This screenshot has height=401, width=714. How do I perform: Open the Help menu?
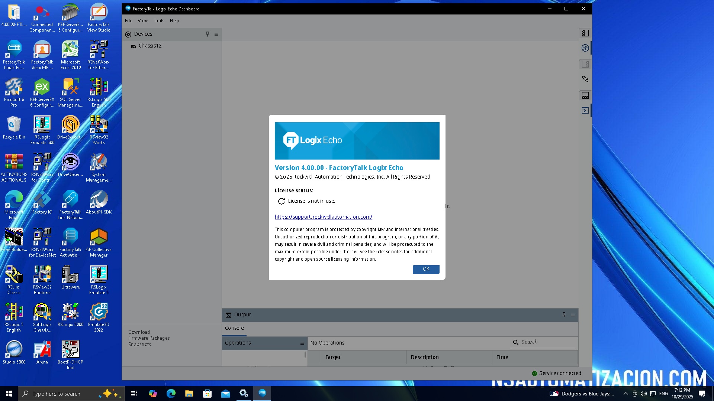[x=174, y=21]
